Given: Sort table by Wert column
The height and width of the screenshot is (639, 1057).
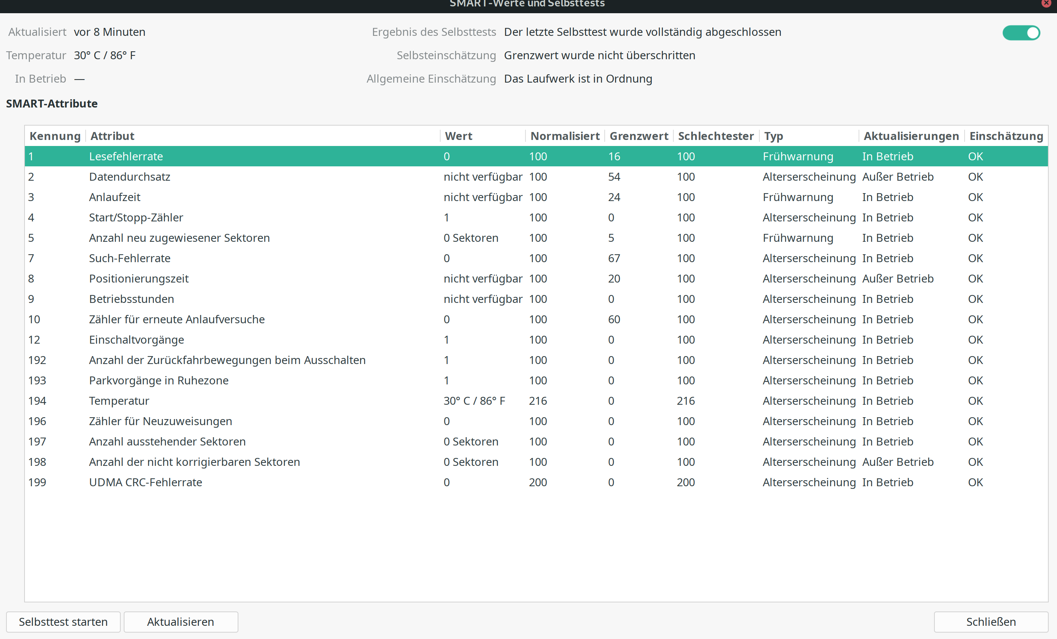Looking at the screenshot, I should [x=458, y=136].
